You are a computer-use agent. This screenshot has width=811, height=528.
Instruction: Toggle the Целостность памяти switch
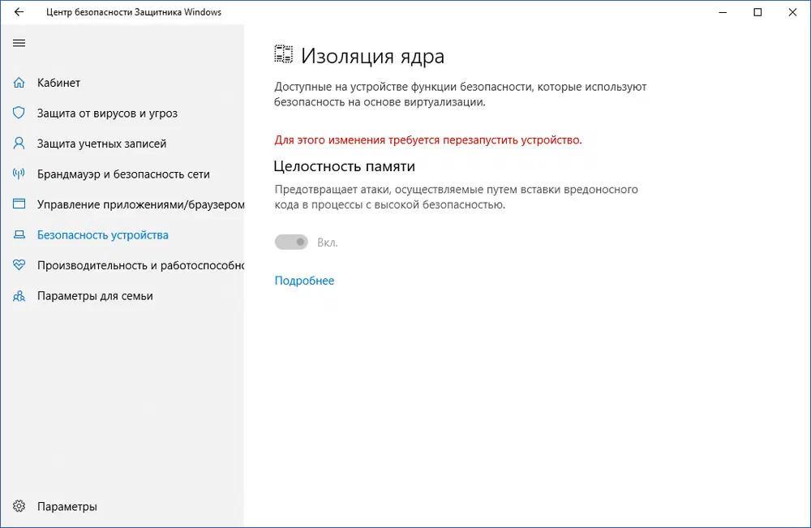(291, 242)
